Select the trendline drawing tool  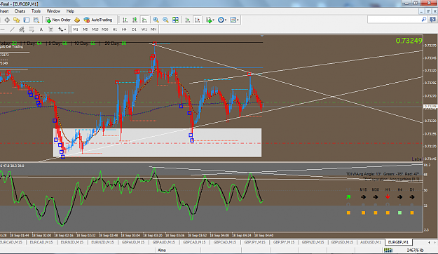(12, 29)
